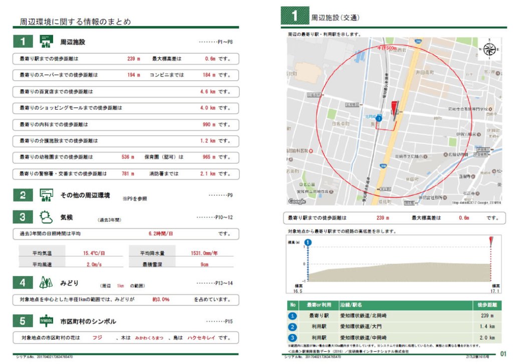Click the 1.4 km walking distance cell

pos(487,326)
